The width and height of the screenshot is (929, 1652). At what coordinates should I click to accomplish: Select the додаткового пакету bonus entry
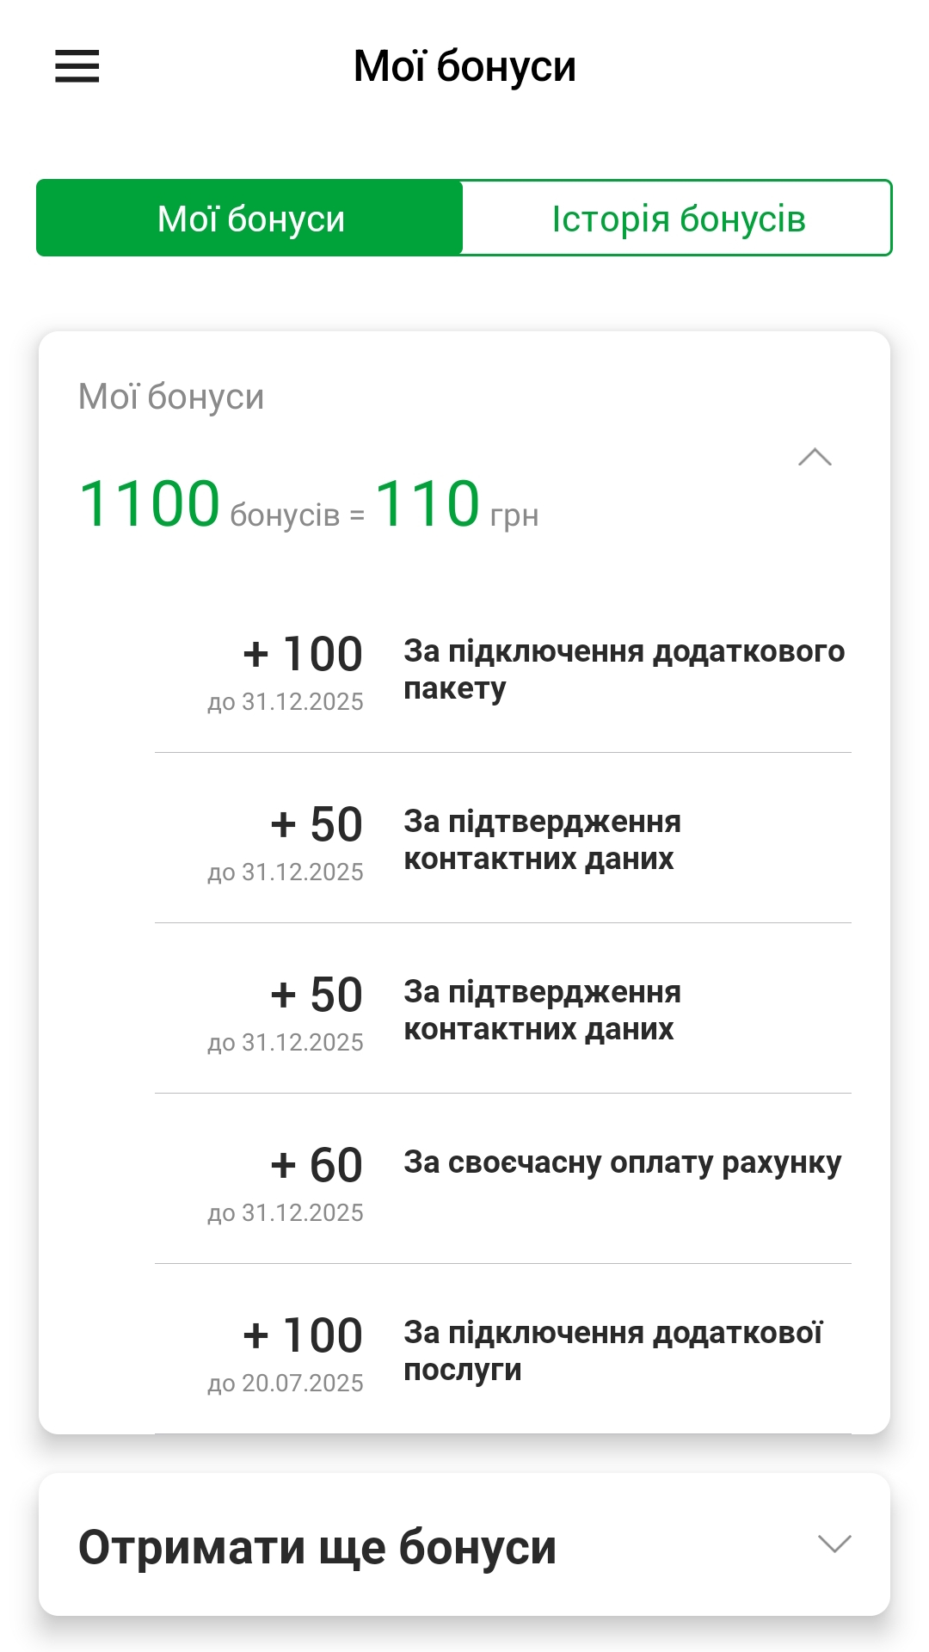click(624, 669)
